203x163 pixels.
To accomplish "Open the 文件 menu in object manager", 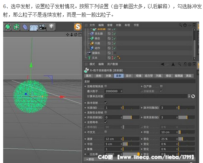I will 92,25.
